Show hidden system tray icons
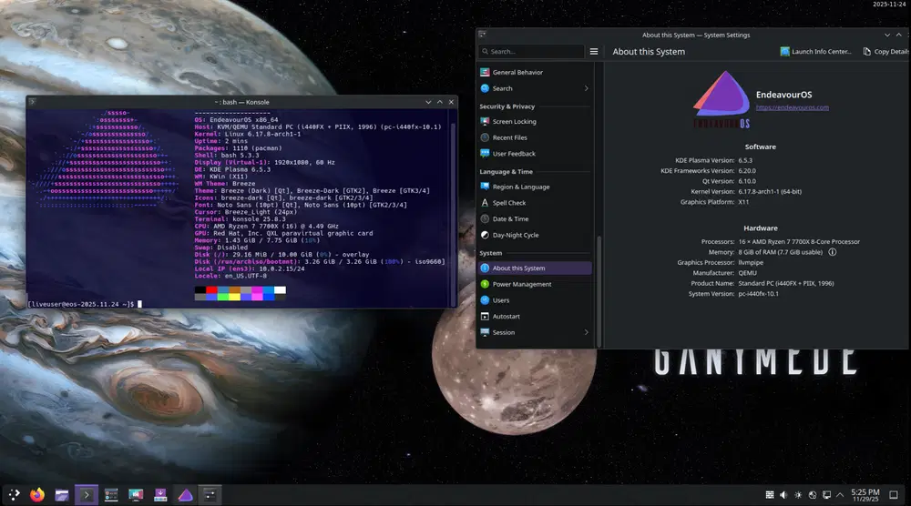911x506 pixels. [x=840, y=495]
